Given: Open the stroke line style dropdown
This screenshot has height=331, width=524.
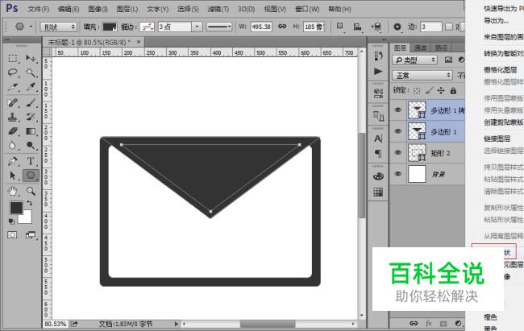Looking at the screenshot, I should click(x=219, y=27).
